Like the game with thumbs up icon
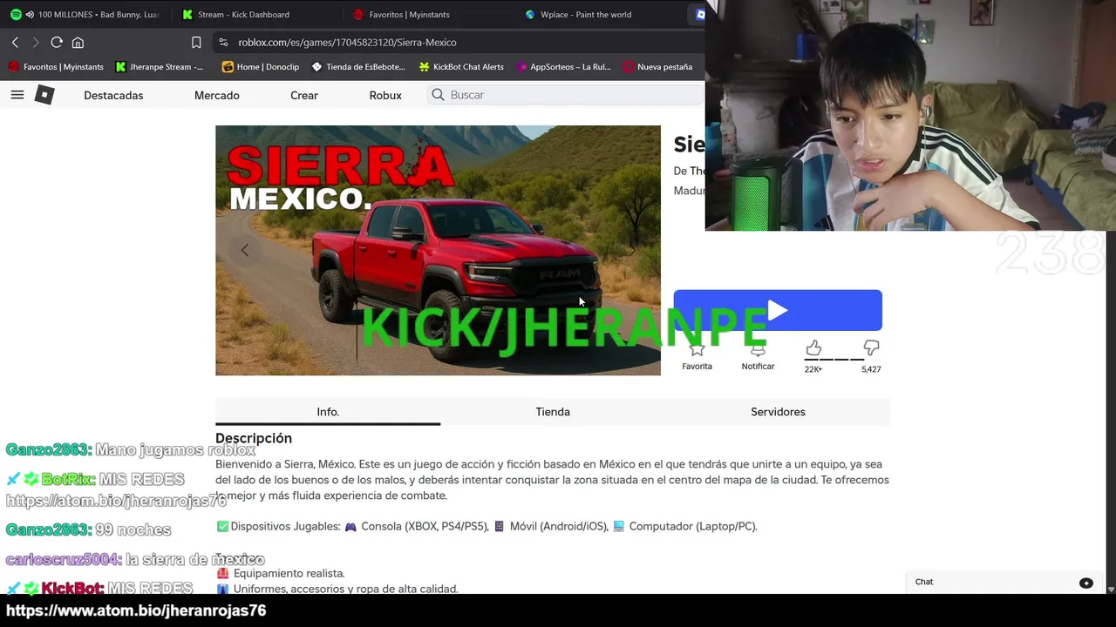The width and height of the screenshot is (1116, 627). point(813,348)
